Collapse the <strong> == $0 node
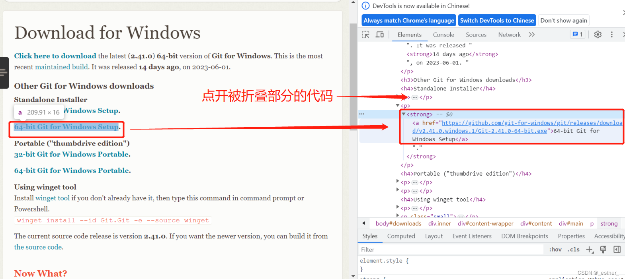Viewport: 625px width, 279px height. pyautogui.click(x=403, y=114)
